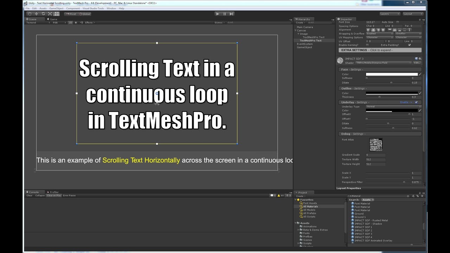Toggle Collapse in Console
The image size is (450, 253).
coord(40,195)
